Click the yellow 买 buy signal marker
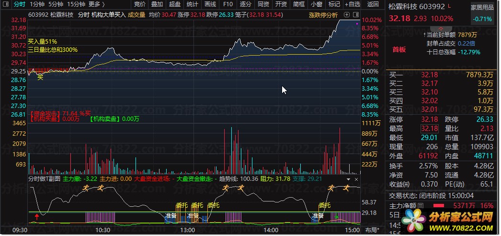The image size is (501, 236). click(40, 77)
